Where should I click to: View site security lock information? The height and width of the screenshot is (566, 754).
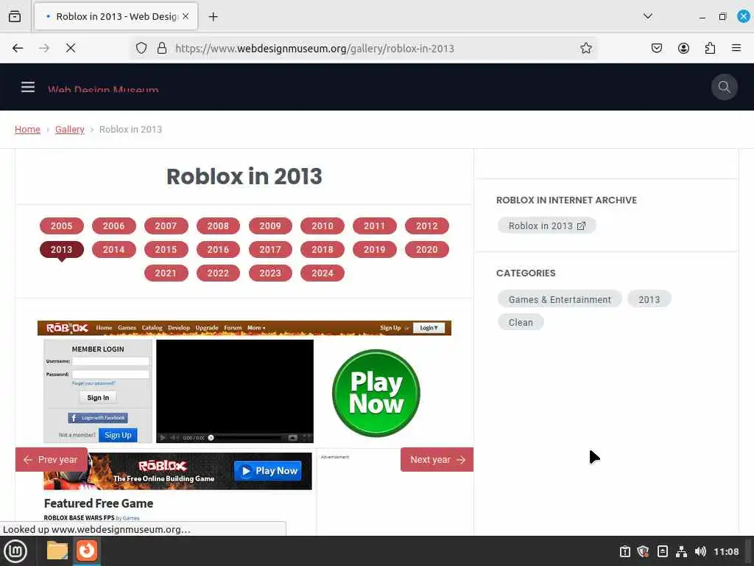[162, 48]
